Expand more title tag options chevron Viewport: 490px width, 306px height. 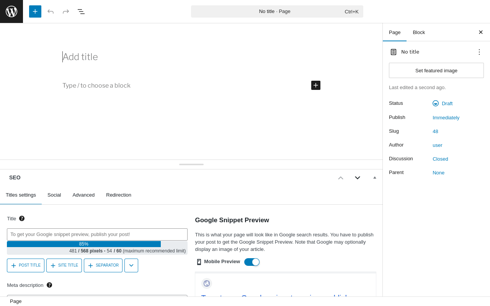[131, 265]
